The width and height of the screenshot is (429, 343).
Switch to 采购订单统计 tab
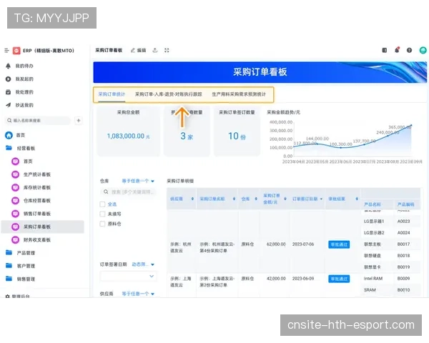[x=112, y=94]
